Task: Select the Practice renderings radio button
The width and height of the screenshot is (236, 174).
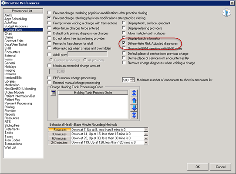Action: point(51,60)
